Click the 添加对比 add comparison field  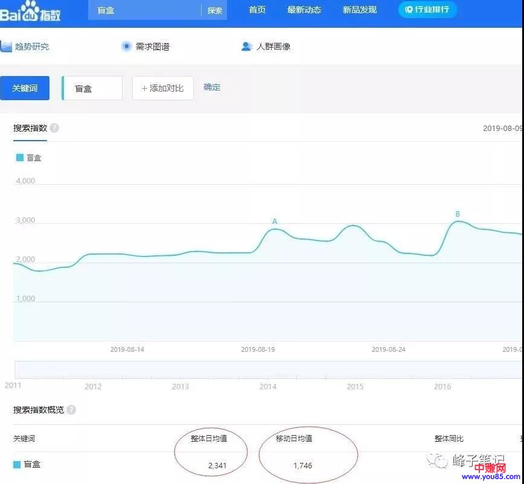(x=163, y=88)
